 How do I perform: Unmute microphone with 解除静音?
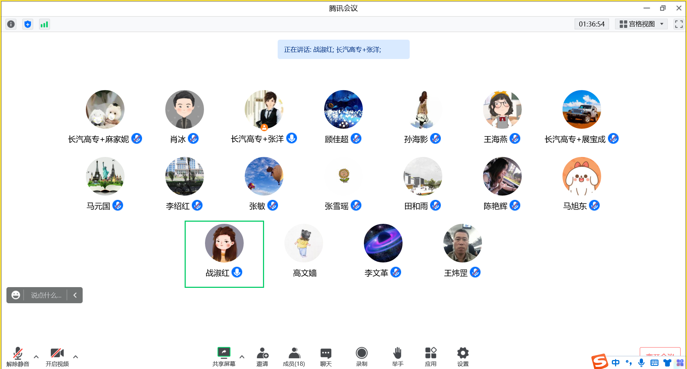tap(18, 357)
